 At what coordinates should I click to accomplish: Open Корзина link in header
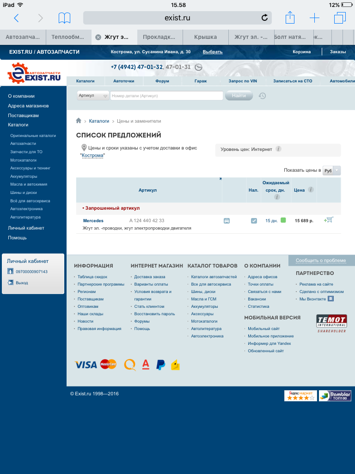(301, 52)
